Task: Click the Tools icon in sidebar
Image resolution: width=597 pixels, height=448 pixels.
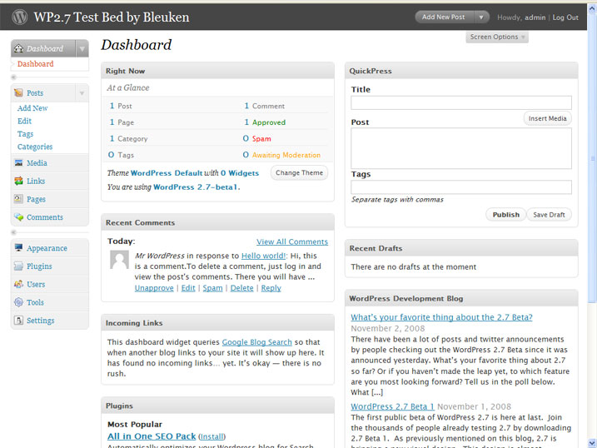Action: click(x=18, y=302)
